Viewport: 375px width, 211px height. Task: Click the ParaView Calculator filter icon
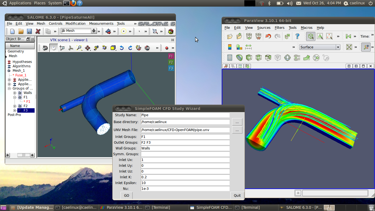(x=230, y=58)
